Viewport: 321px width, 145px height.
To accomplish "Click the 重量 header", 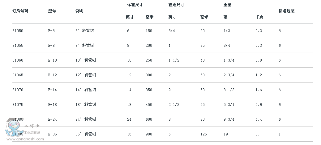I will pyautogui.click(x=227, y=5).
